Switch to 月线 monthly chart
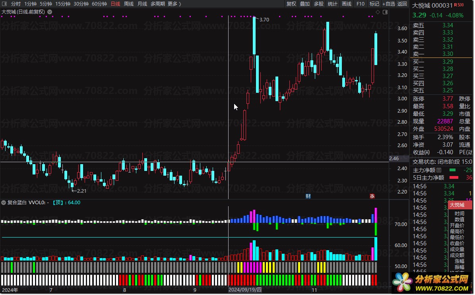475x295 pixels. [142, 4]
